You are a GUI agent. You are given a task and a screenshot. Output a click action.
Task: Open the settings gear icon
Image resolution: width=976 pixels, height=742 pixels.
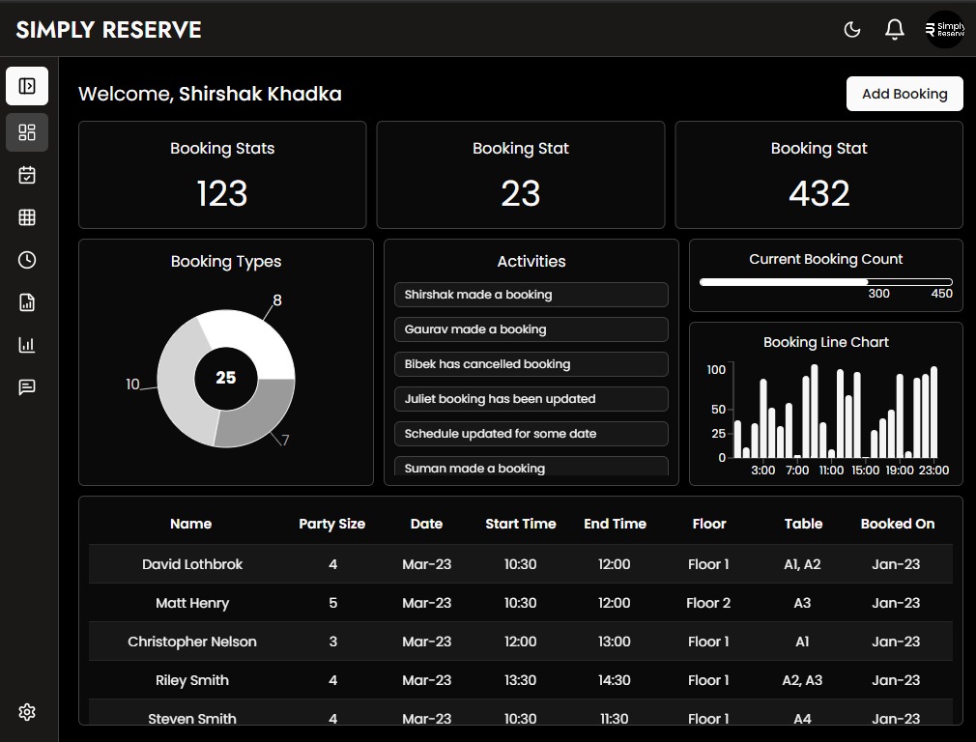coord(27,712)
